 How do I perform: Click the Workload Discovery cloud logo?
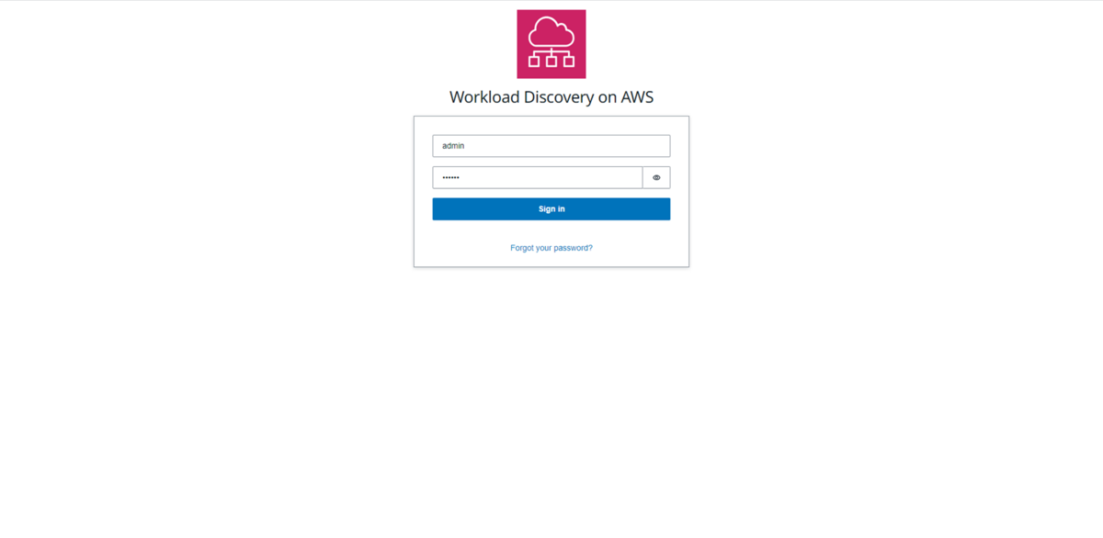pos(551,44)
